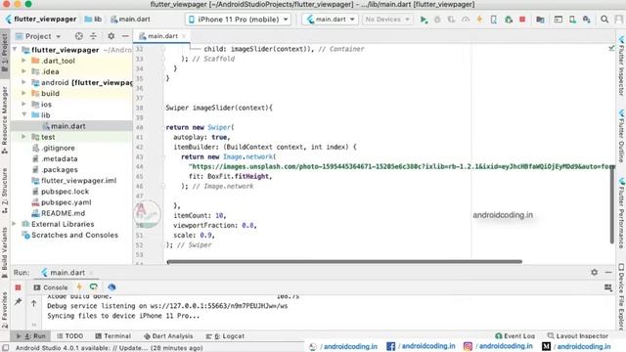The height and width of the screenshot is (352, 626).
Task: Open the Logcat tool window
Action: 225,336
